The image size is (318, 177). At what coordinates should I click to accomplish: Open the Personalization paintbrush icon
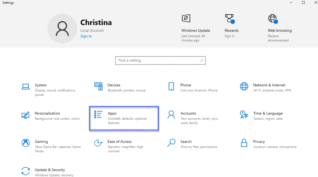coord(25,115)
